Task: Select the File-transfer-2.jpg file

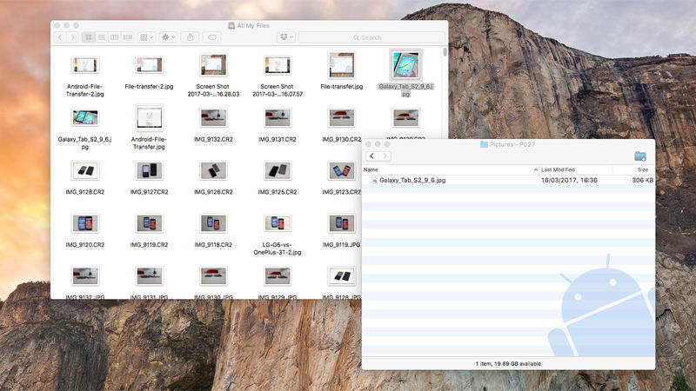Action: point(149,73)
